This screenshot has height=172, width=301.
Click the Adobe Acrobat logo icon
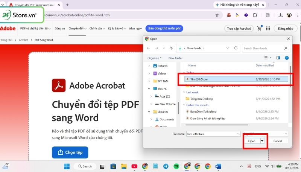coord(59,85)
